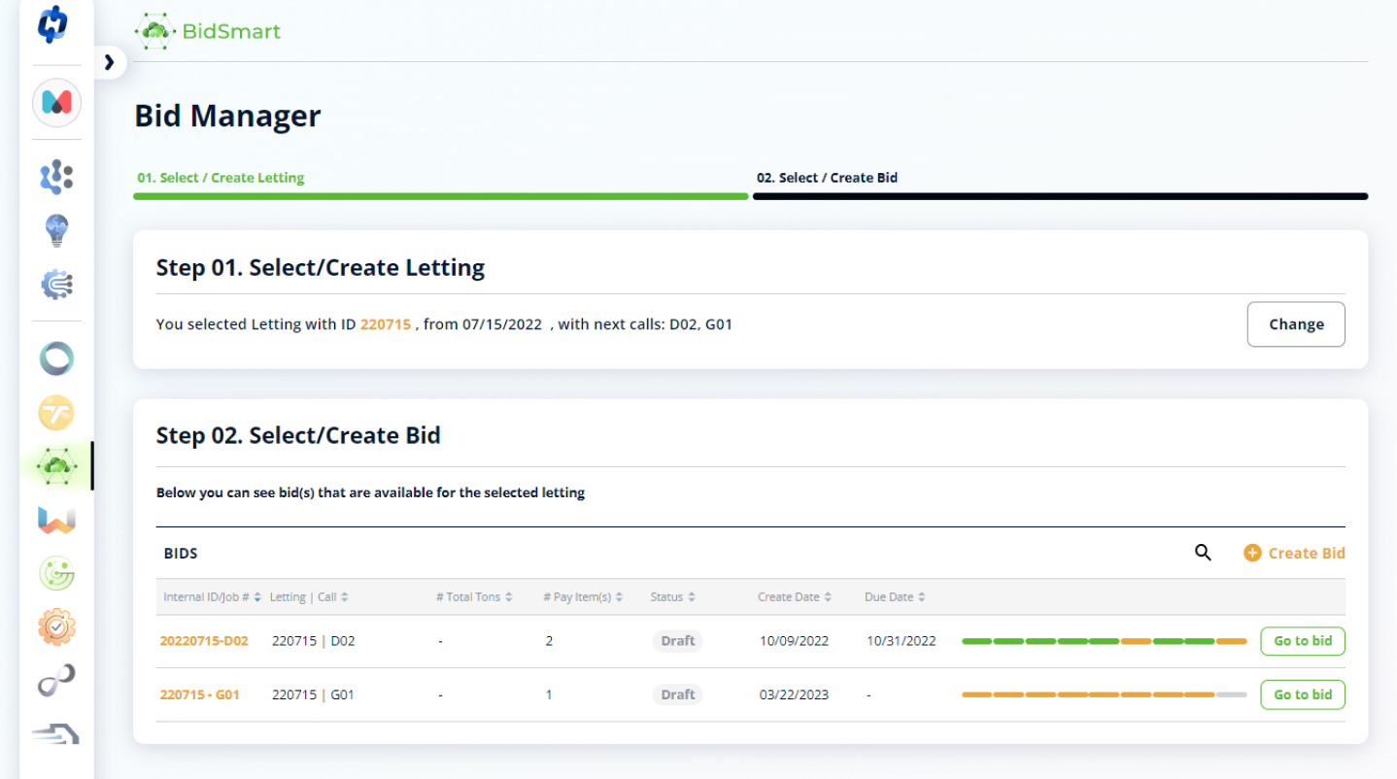Click the gray infinity loop sidebar icon
The image size is (1397, 779).
pyautogui.click(x=56, y=681)
